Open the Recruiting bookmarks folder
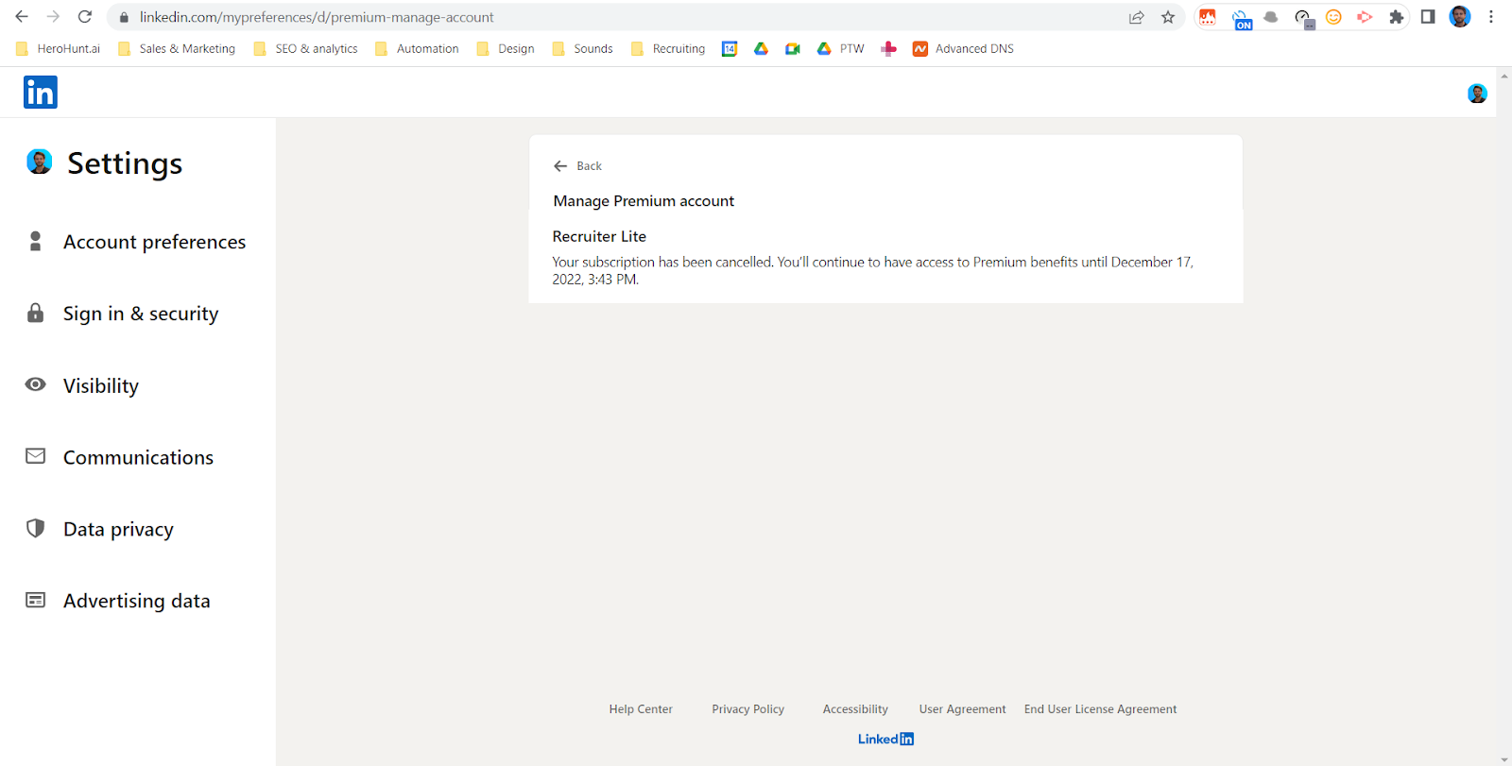Image resolution: width=1512 pixels, height=766 pixels. [668, 49]
